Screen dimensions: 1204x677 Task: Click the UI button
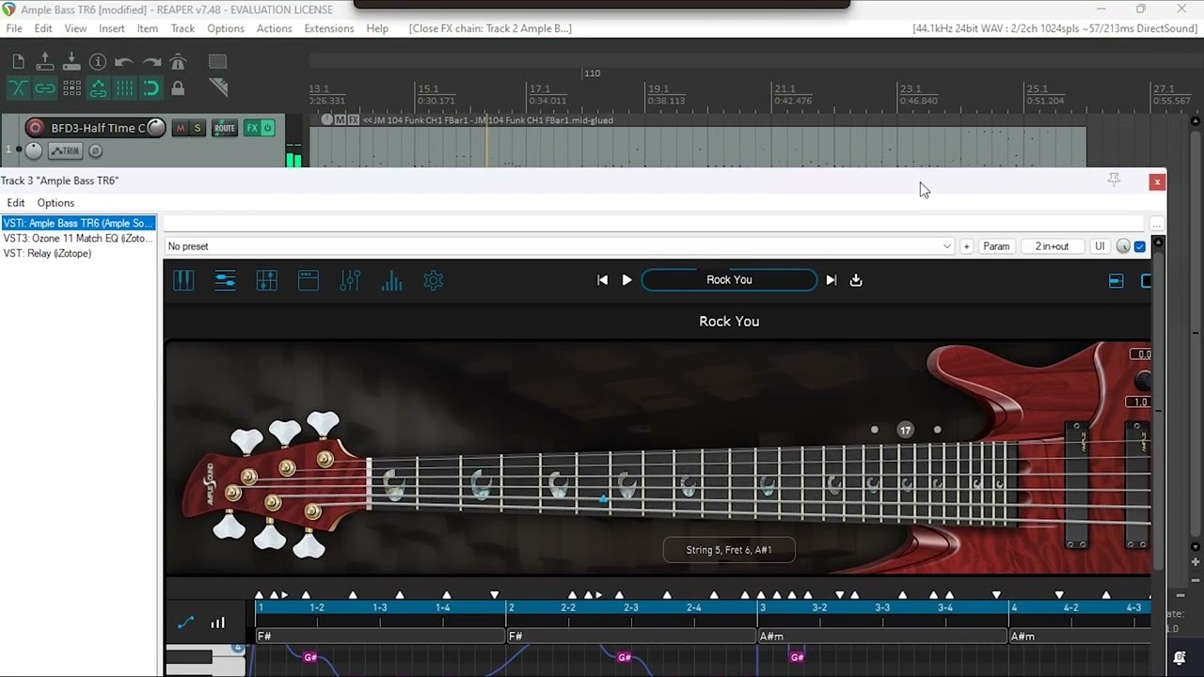coord(1100,246)
